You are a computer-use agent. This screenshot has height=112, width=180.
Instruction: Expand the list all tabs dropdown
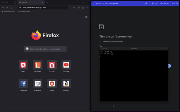pyautogui.click(x=83, y=2)
